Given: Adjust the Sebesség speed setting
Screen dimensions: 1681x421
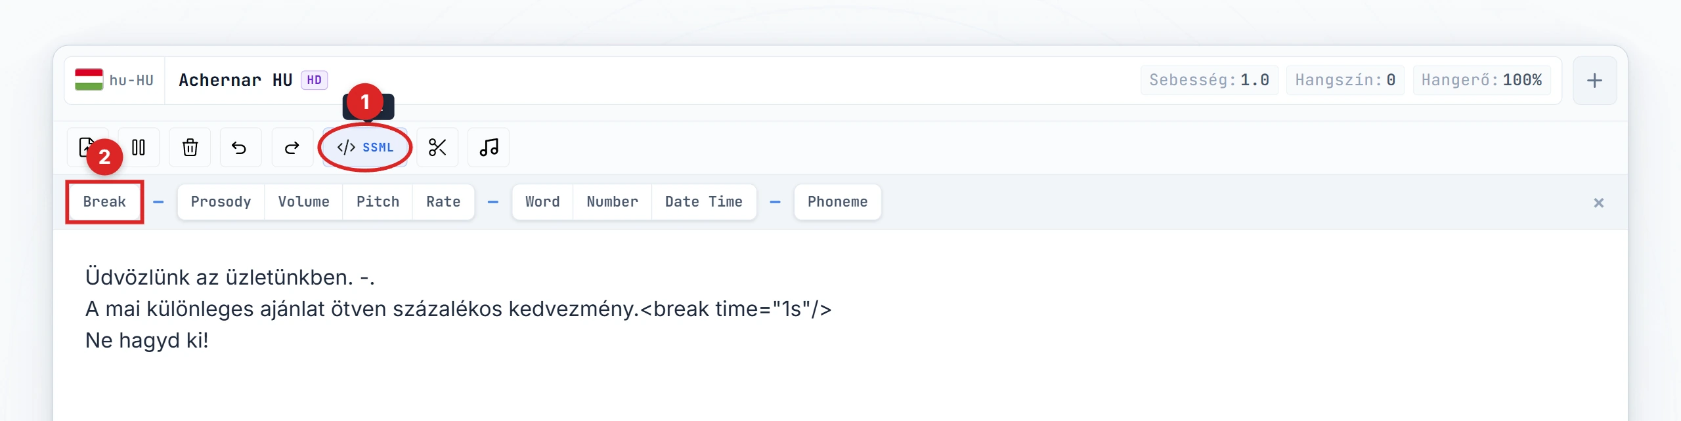Looking at the screenshot, I should click(x=1209, y=80).
